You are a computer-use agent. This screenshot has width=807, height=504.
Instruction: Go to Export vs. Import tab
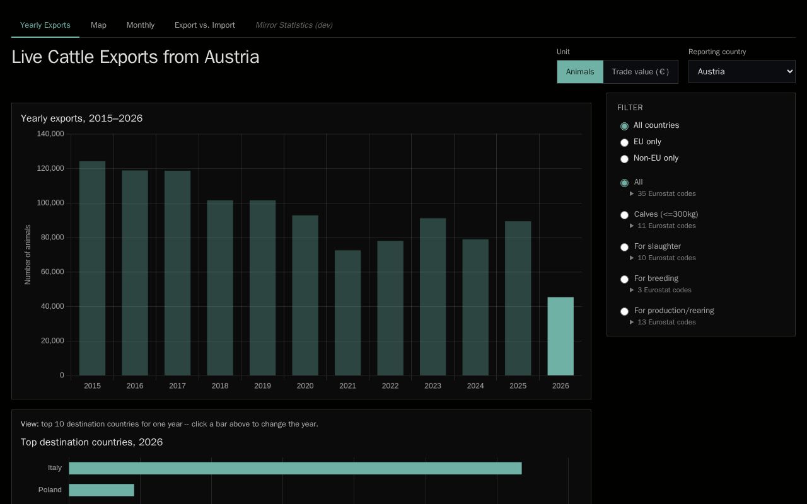coord(205,25)
